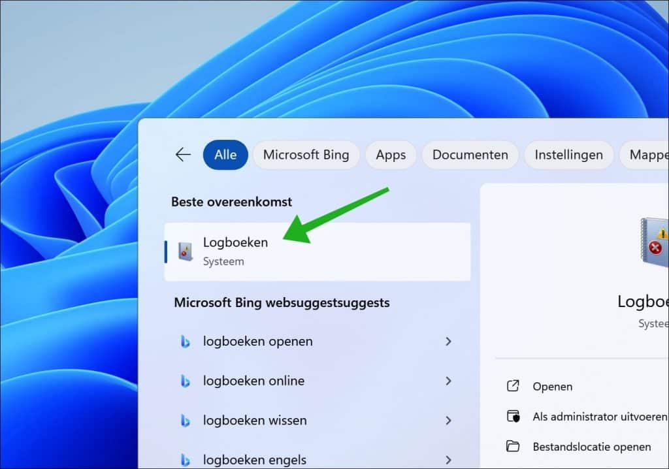Click the Logboeken event viewer icon in results
This screenshot has height=469, width=669.
[185, 251]
